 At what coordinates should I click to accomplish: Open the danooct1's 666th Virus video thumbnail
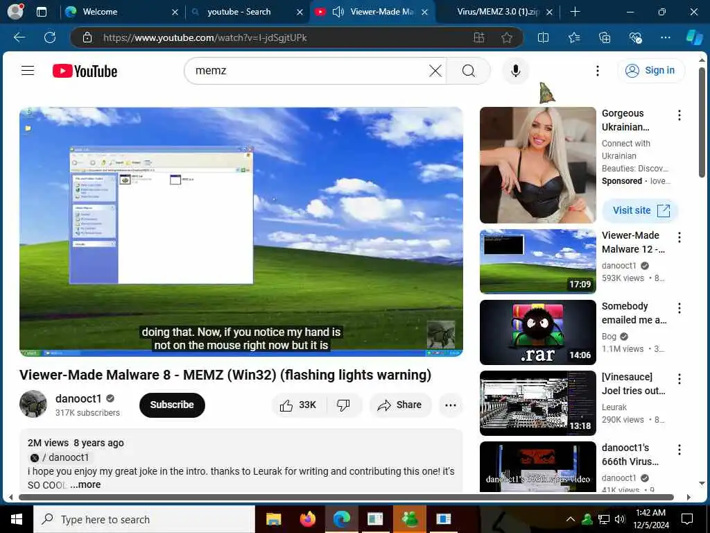coord(537,467)
